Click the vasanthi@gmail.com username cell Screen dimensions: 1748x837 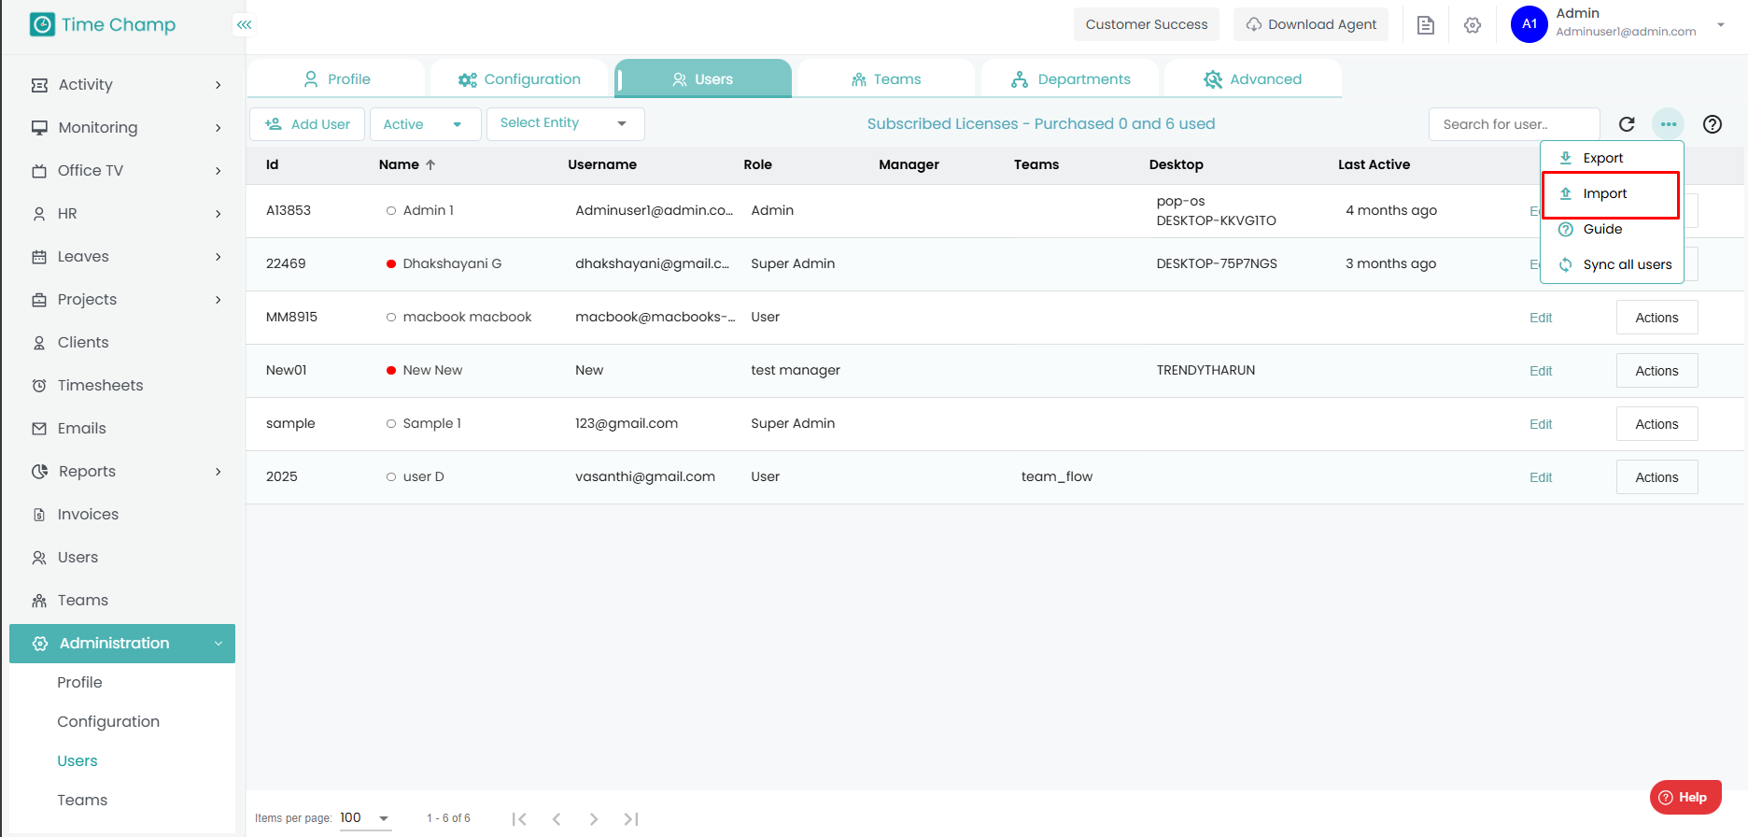coord(645,476)
